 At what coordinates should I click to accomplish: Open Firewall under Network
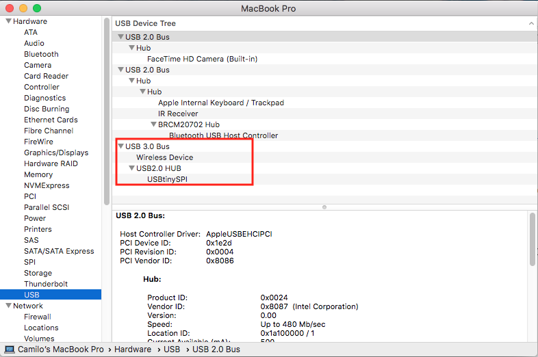[38, 317]
